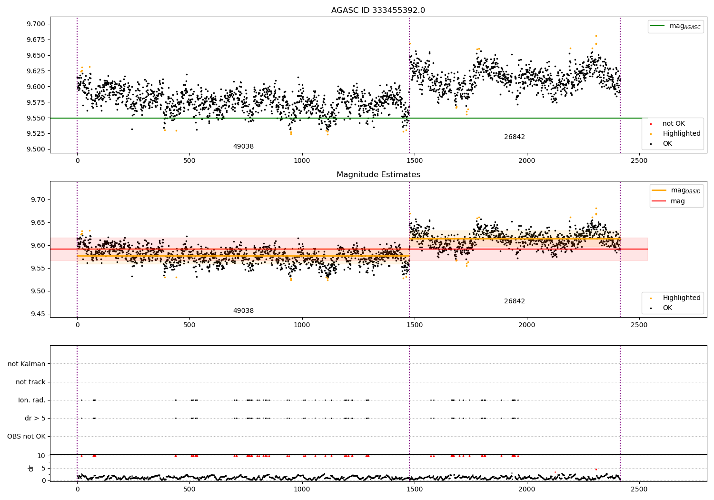This screenshot has width=714, height=500.
Task: Click the 9.600 y-axis tick label
Action: [x=35, y=87]
